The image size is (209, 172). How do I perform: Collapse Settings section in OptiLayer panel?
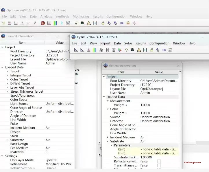point(2,156)
